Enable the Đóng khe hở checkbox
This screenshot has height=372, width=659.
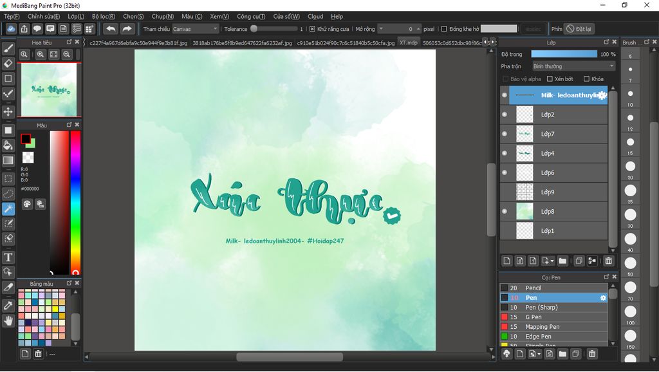(444, 29)
